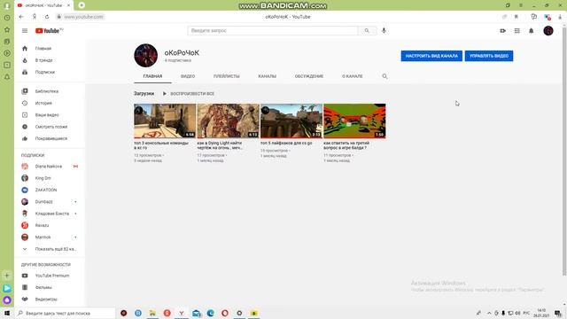Switch to the ОБСУЖДЕНИЕ channel tab
567x319 pixels.
coord(309,76)
